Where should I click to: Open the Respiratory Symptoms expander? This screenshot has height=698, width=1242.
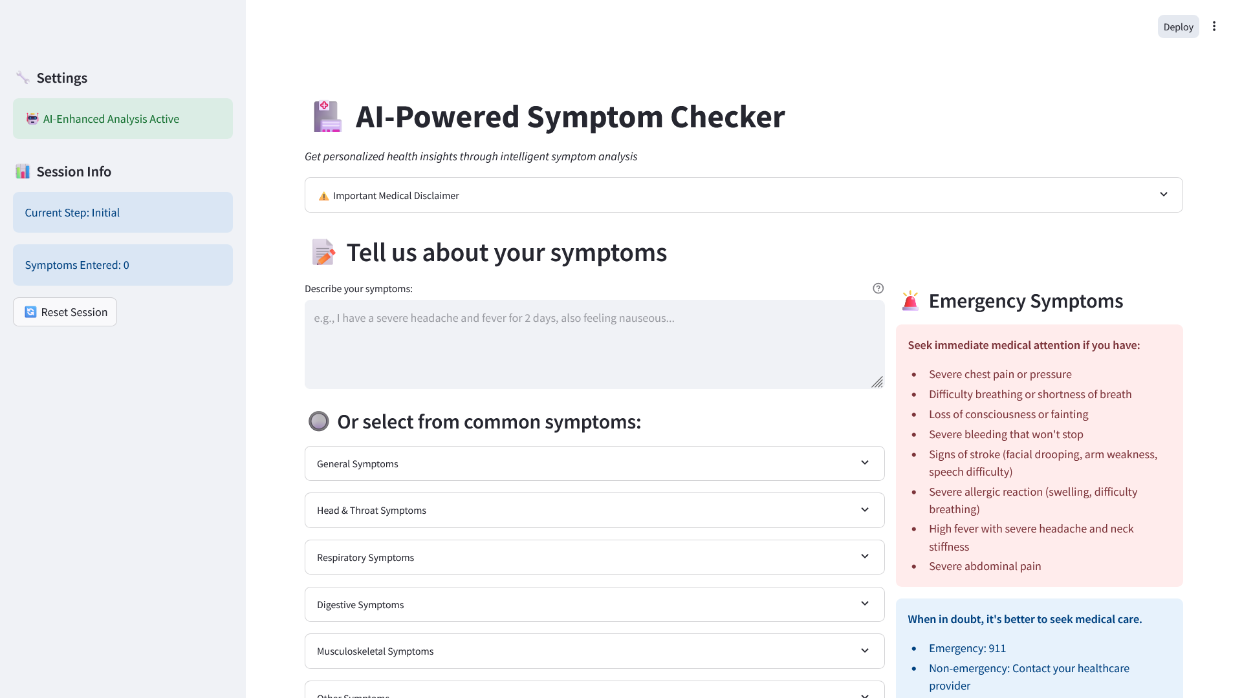click(x=594, y=557)
